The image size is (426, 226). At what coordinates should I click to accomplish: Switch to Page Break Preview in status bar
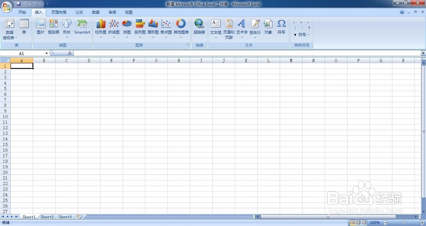tap(364, 223)
